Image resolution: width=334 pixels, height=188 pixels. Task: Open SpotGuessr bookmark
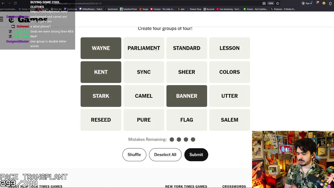click(111, 9)
